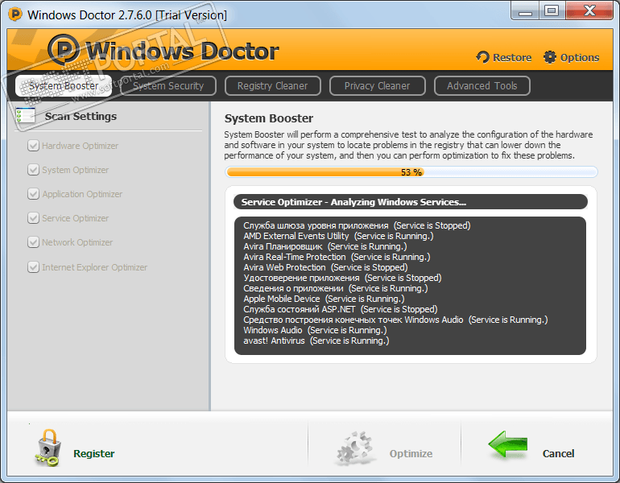The image size is (620, 483).
Task: Click the 53 % scan progress bar
Action: pyautogui.click(x=411, y=172)
